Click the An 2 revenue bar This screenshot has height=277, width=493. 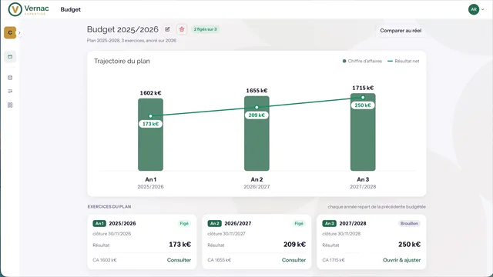[x=257, y=133]
